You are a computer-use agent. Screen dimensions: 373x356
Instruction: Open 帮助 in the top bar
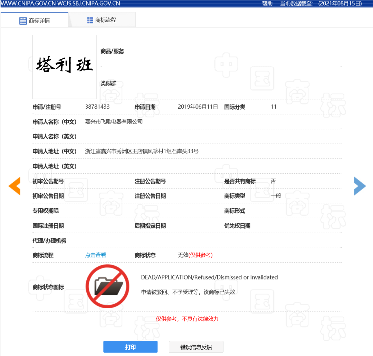tap(267, 3)
